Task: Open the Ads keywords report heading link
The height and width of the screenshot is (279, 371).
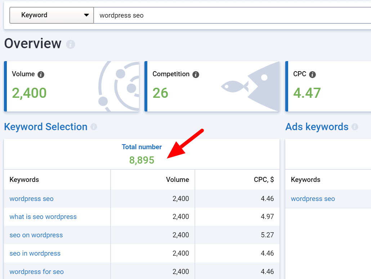Action: click(317, 127)
